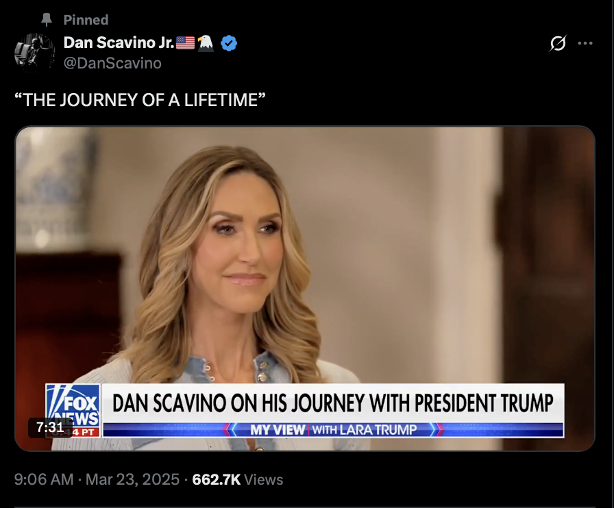Open the three-dot More options menu
The image size is (614, 508).
point(585,43)
